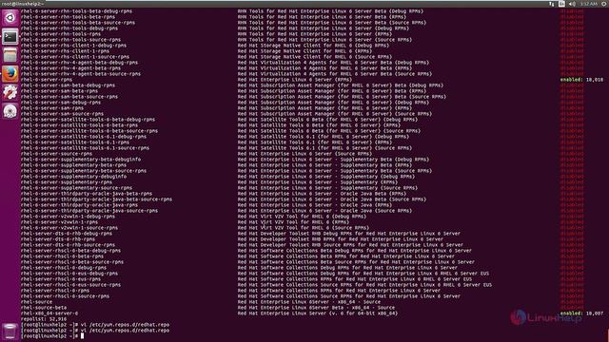Click the rhel-6-server-thirdparty-oracle-java-rpms repo id

click(x=79, y=205)
